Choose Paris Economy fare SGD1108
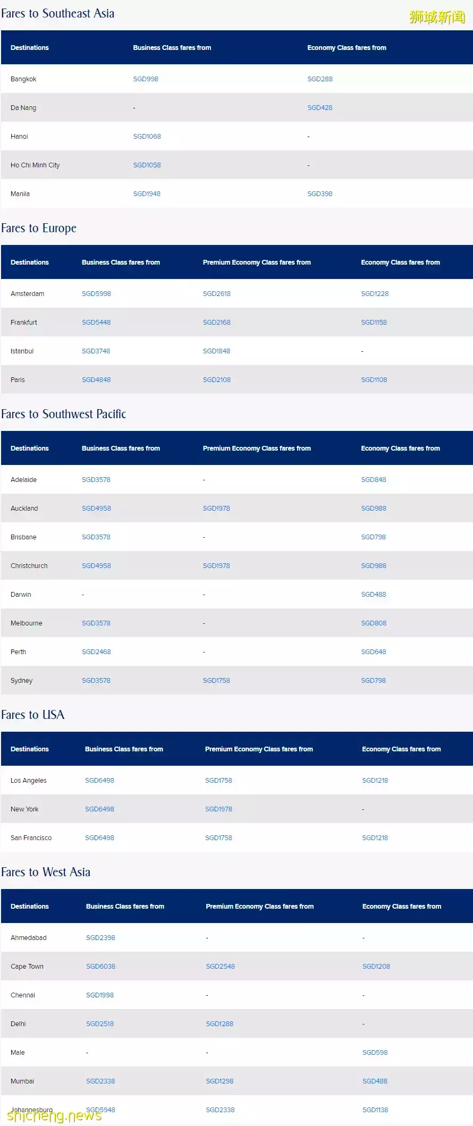Image resolution: width=473 pixels, height=1126 pixels. [x=374, y=380]
